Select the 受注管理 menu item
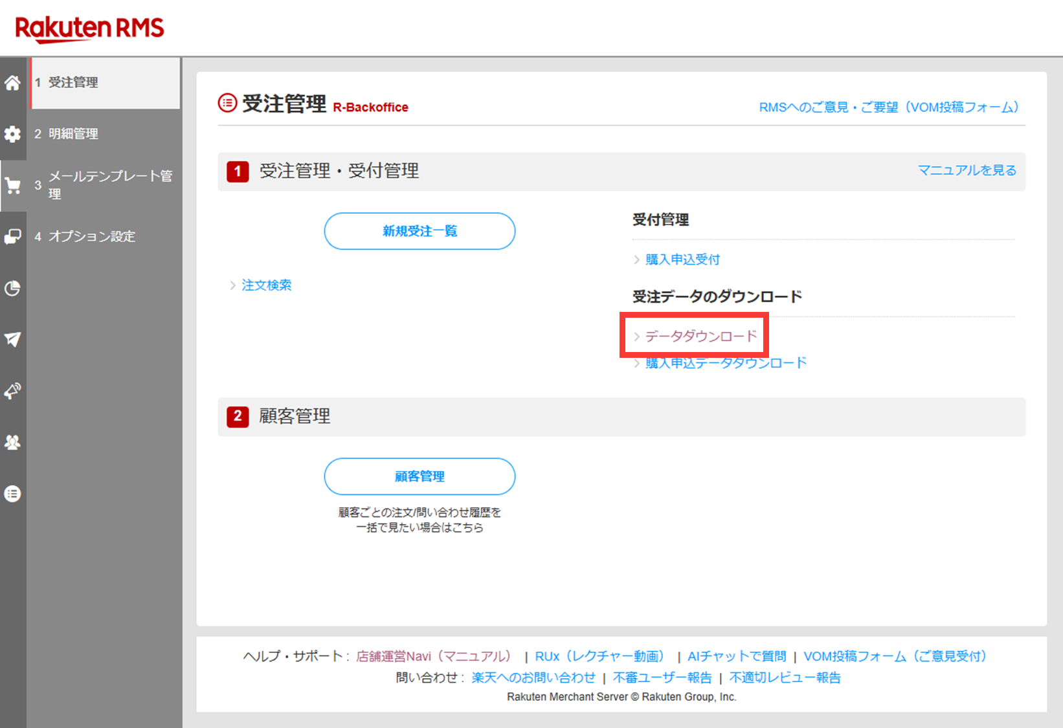 point(73,83)
